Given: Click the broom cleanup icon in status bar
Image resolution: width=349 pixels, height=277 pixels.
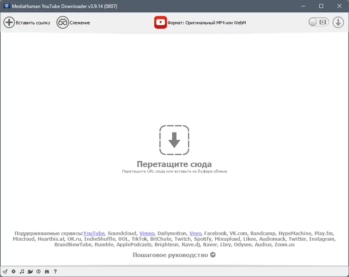Looking at the screenshot, I should pos(5,271).
